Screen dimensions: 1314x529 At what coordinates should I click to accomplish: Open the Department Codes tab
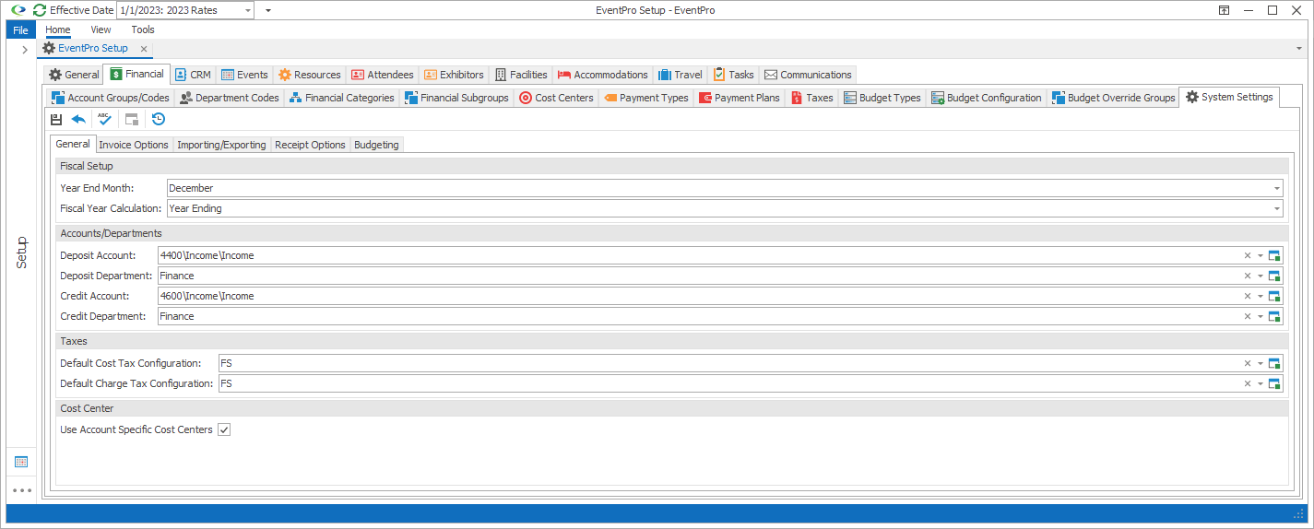[230, 98]
